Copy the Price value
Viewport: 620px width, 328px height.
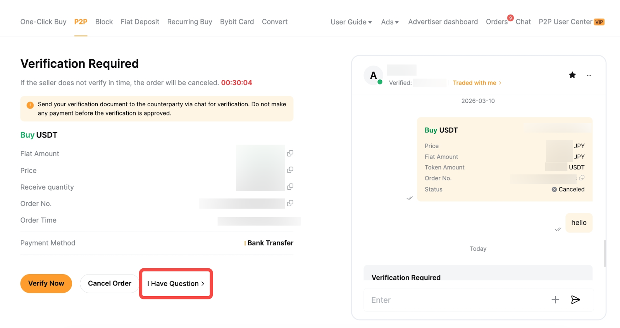290,170
